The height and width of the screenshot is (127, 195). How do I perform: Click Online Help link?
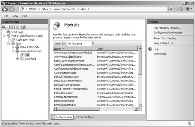click(160, 54)
